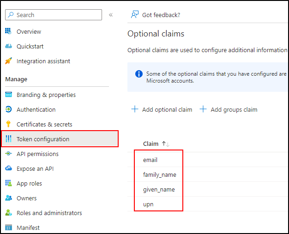Viewport: 289px width, 234px height.
Task: Click Add optional claim button
Action: [x=162, y=109]
